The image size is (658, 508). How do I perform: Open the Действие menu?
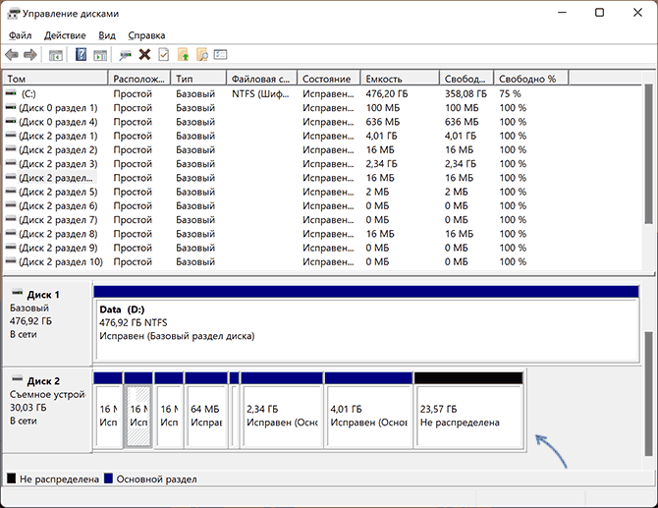65,35
